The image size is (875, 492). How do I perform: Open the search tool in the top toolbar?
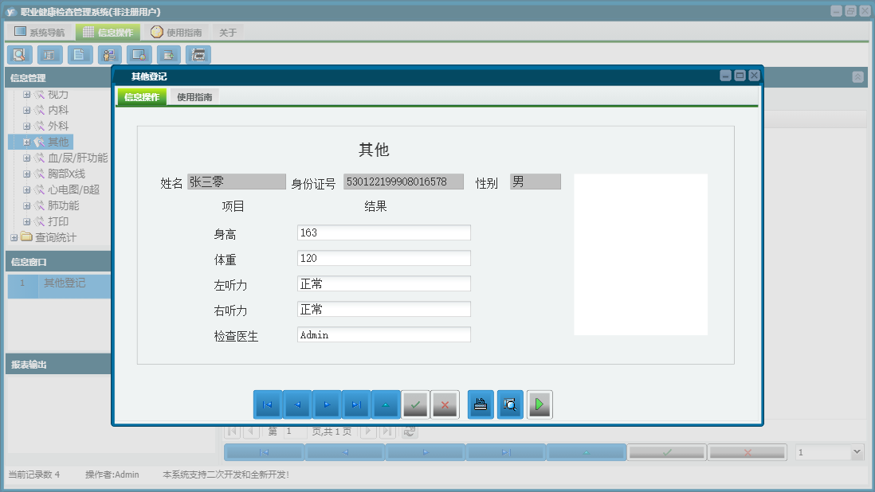tap(20, 54)
